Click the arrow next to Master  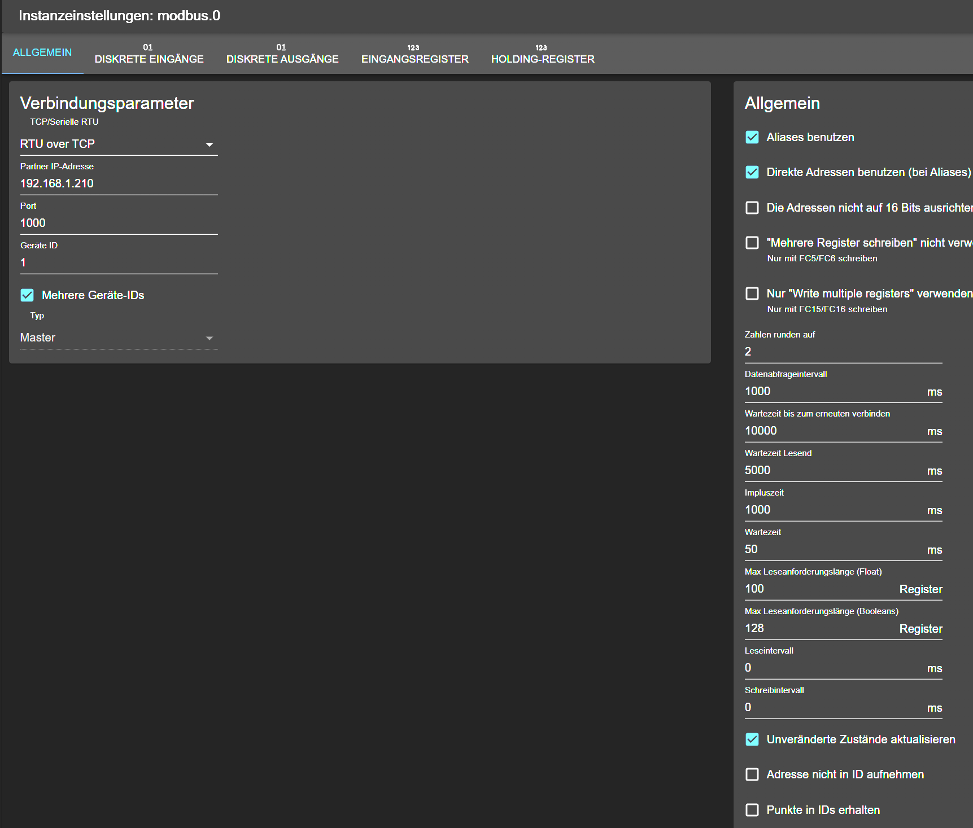point(210,338)
